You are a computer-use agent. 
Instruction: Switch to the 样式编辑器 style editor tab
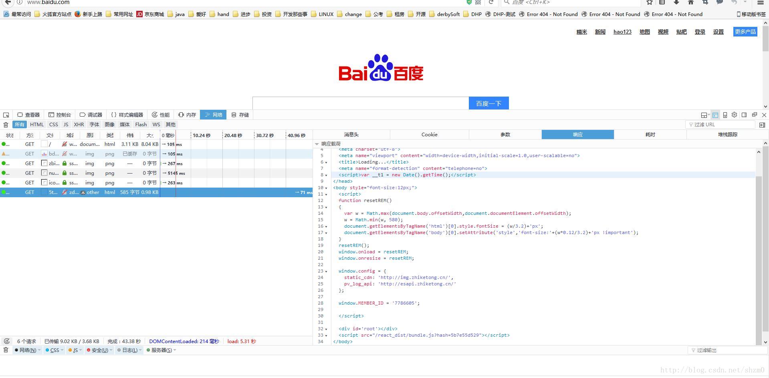(x=127, y=115)
